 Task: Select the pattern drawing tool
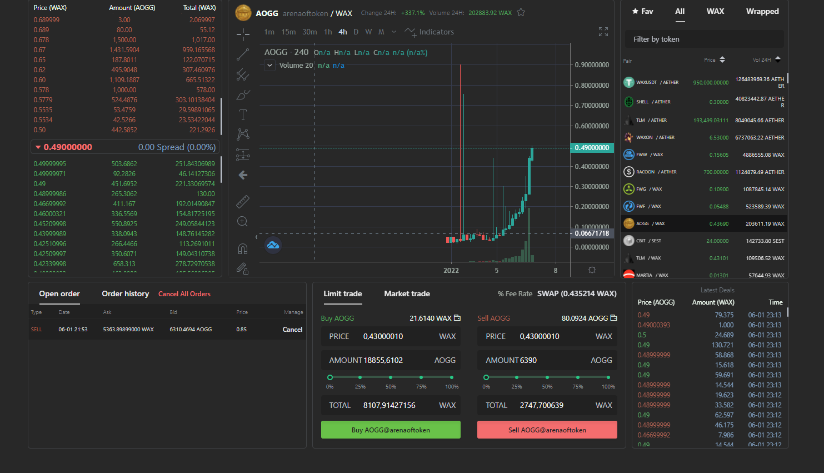coord(243,135)
